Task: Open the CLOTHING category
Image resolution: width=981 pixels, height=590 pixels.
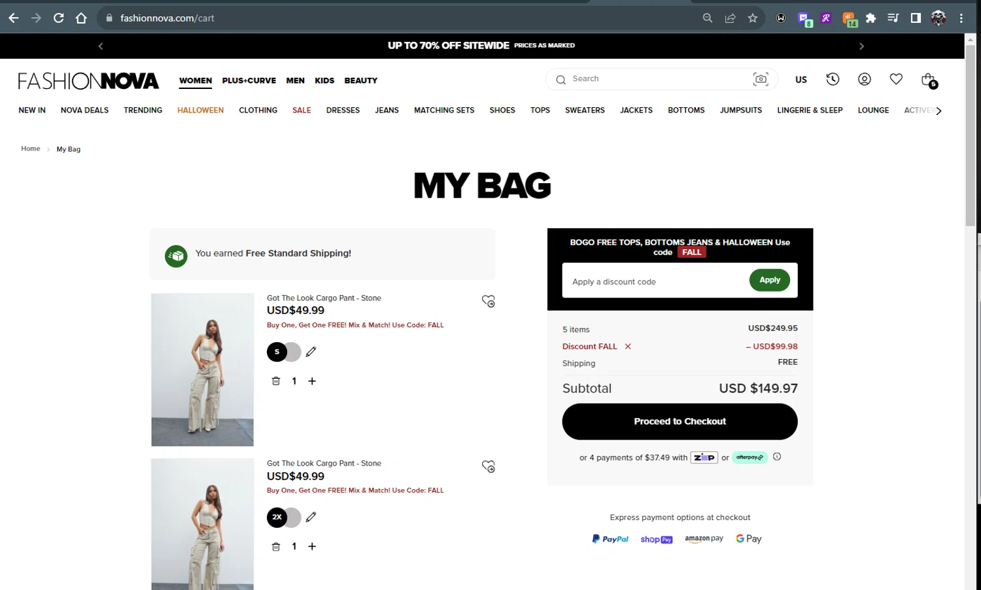Action: tap(258, 111)
